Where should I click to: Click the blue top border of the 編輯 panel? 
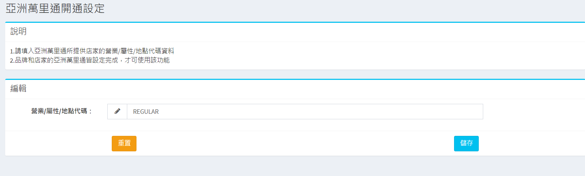[295, 79]
